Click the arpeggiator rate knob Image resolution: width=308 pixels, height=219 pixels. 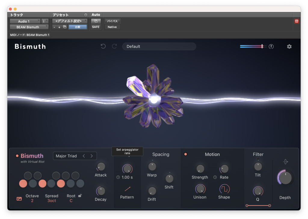(127, 169)
